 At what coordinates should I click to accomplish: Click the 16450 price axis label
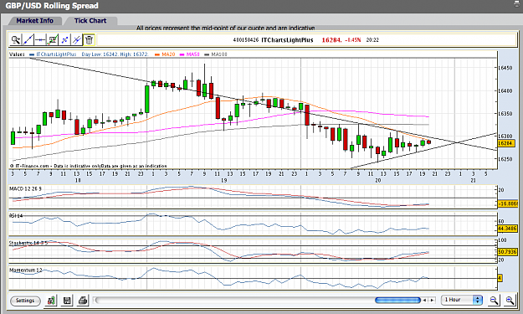click(505, 68)
